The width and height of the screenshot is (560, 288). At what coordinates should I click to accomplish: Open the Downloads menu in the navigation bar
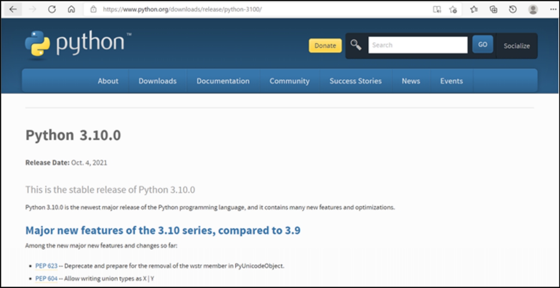[157, 81]
